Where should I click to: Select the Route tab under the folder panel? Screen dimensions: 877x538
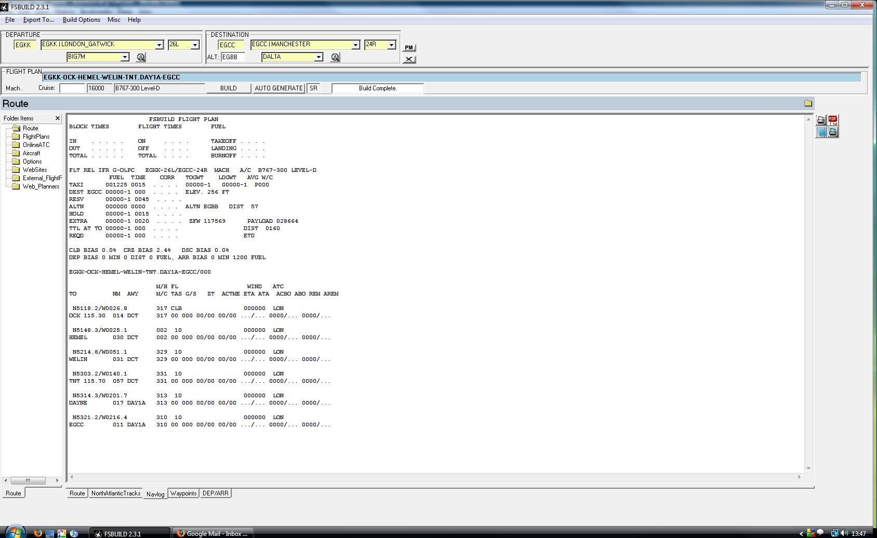coord(14,493)
